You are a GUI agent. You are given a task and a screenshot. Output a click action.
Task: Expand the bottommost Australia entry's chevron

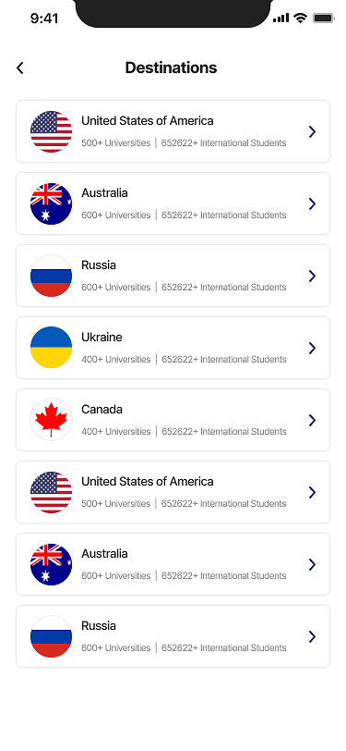tap(312, 565)
